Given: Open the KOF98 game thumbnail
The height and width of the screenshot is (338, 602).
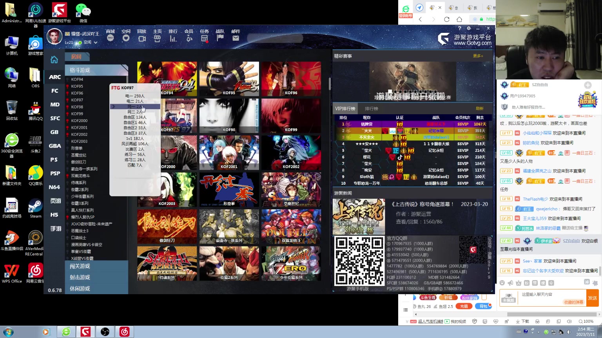Looking at the screenshot, I should coord(229,116).
